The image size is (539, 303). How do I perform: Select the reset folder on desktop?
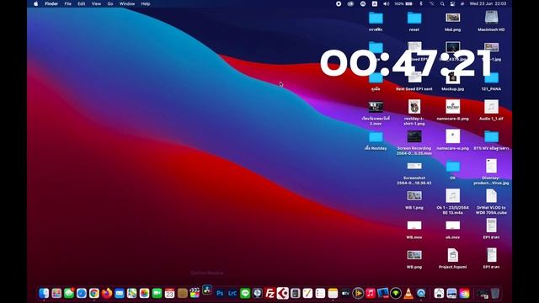(414, 21)
